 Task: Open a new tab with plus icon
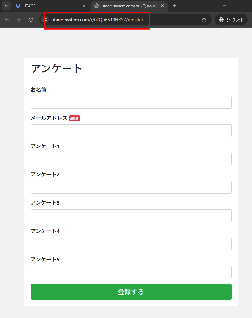coord(174,6)
